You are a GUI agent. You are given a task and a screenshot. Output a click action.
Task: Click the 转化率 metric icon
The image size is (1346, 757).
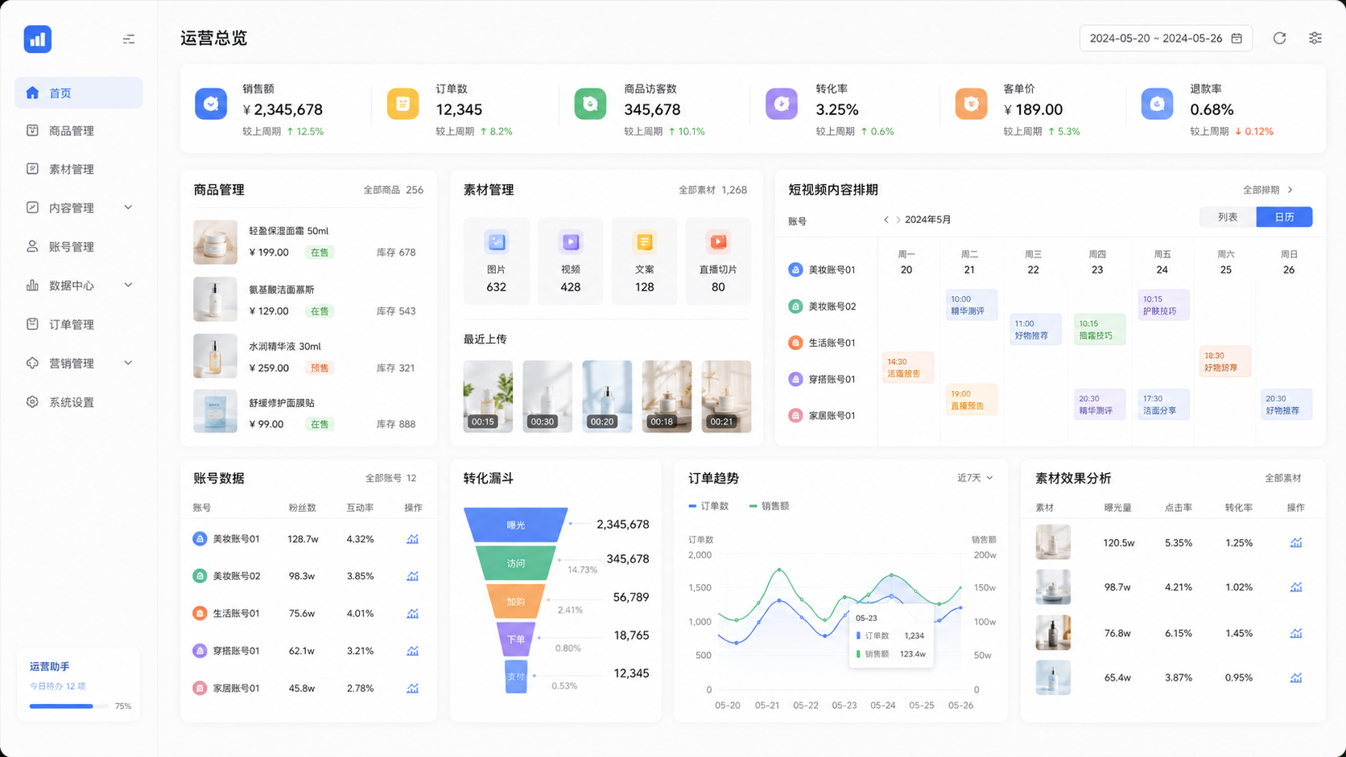781,104
